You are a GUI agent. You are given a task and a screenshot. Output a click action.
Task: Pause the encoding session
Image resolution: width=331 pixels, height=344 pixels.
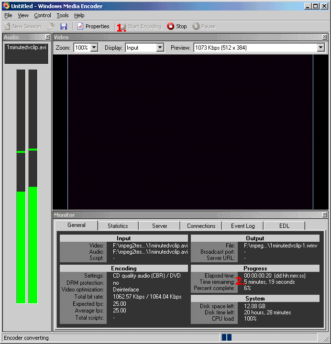204,26
